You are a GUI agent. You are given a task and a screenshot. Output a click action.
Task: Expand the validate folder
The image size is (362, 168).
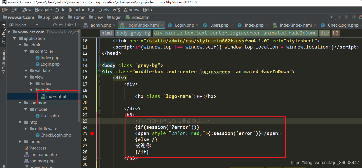coord(26,71)
